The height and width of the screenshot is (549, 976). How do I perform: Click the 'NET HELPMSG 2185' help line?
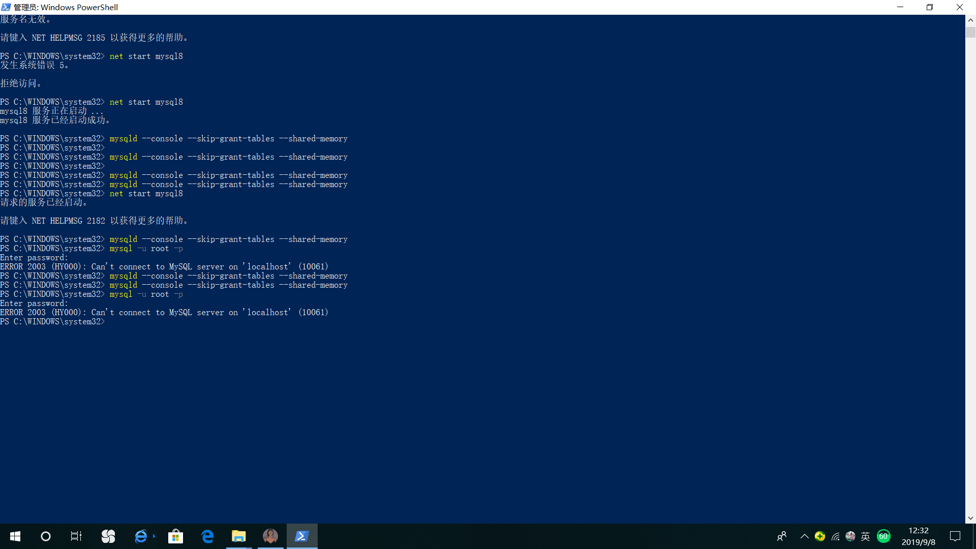tap(95, 38)
